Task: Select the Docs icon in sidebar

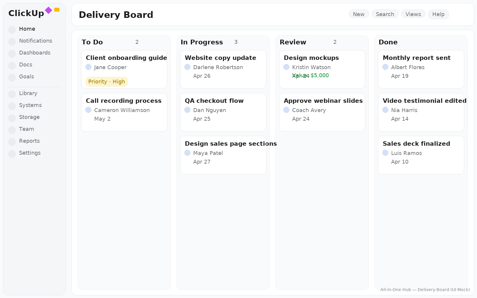Action: coord(12,66)
